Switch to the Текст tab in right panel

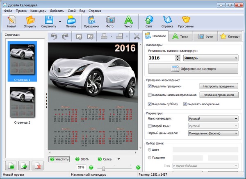tap(180, 36)
